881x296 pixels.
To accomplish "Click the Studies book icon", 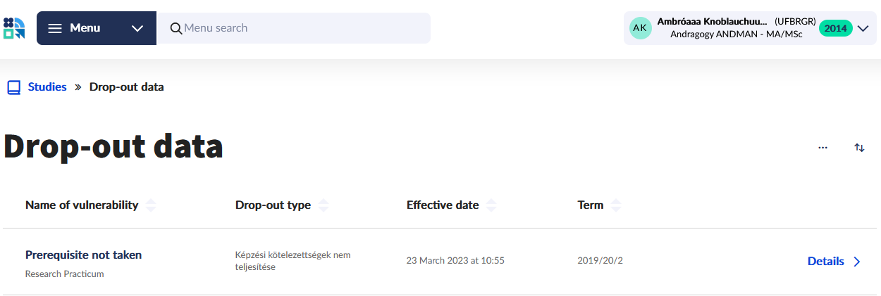I will (x=14, y=87).
